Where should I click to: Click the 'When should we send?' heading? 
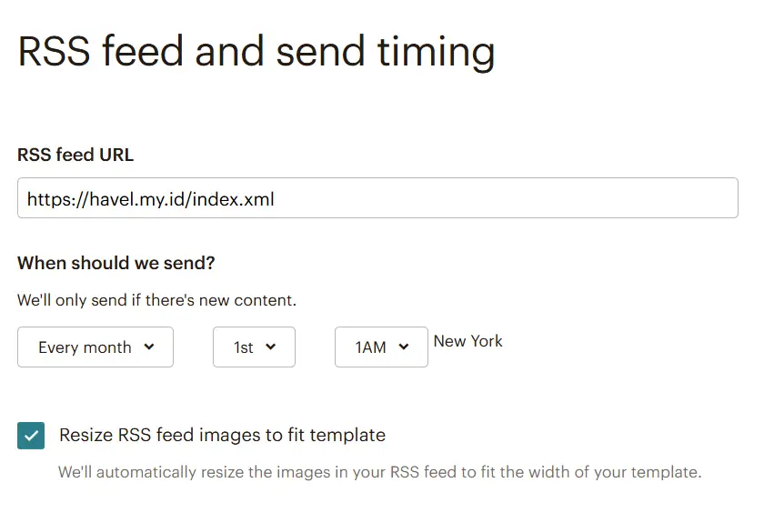pyautogui.click(x=116, y=263)
